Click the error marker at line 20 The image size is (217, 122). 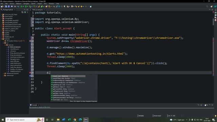click(x=30, y=73)
